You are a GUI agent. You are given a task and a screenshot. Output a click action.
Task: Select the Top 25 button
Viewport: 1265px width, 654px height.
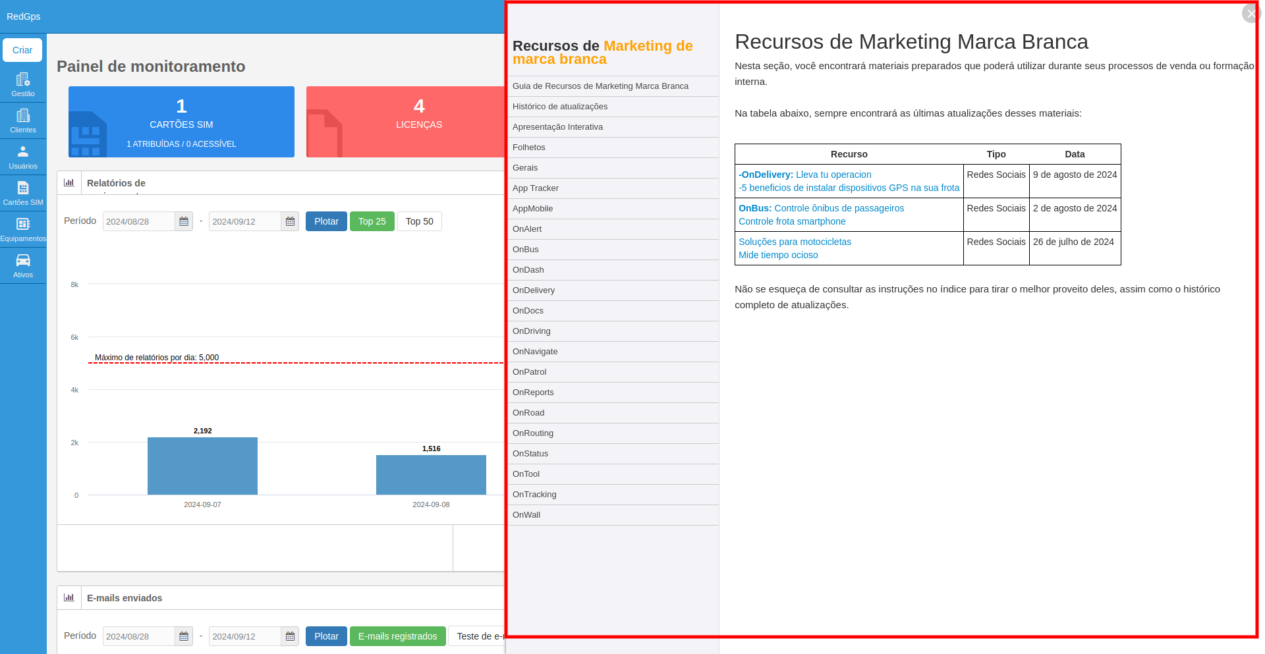372,221
